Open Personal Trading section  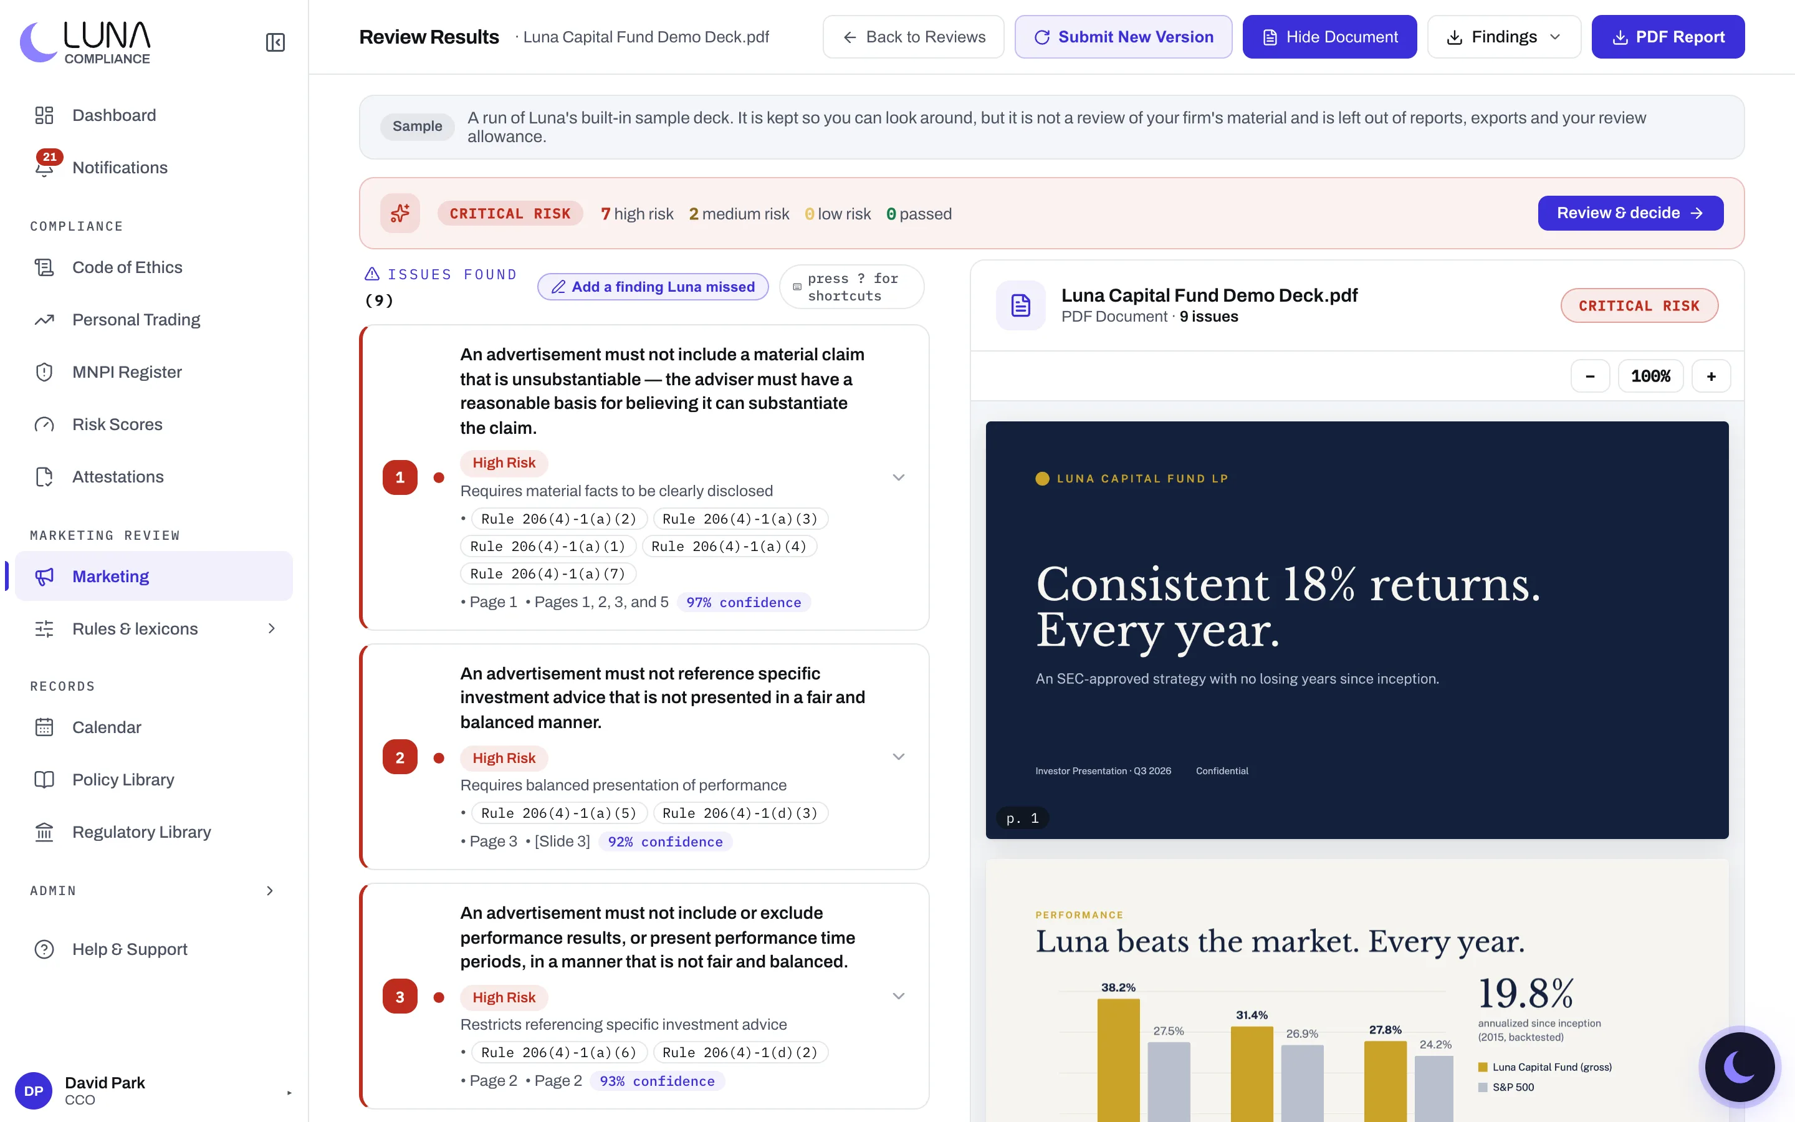point(153,319)
